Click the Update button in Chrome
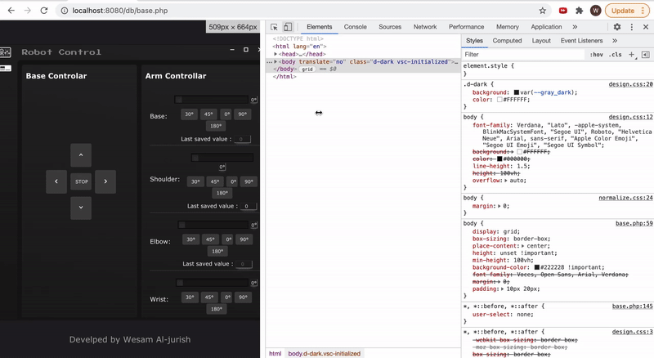This screenshot has height=358, width=654. (627, 11)
